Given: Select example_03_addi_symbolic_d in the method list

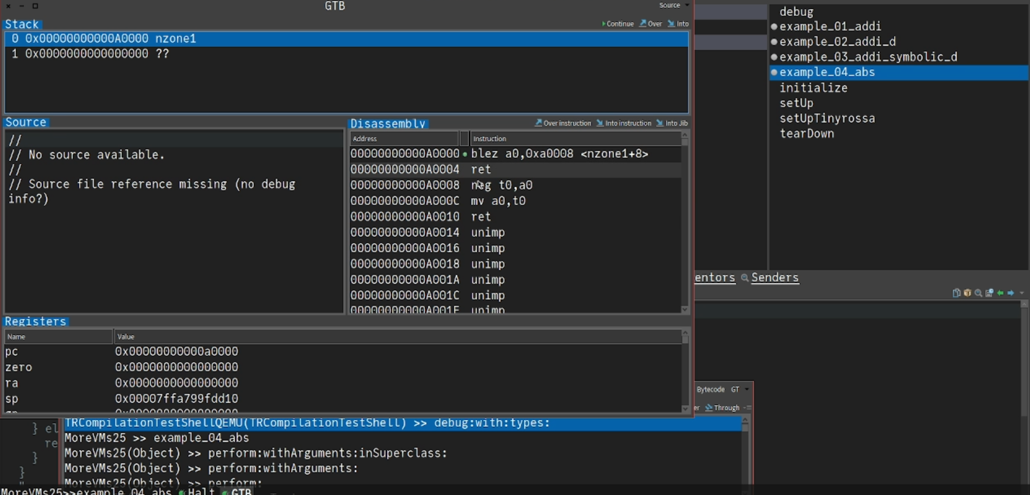Looking at the screenshot, I should 899,57.
